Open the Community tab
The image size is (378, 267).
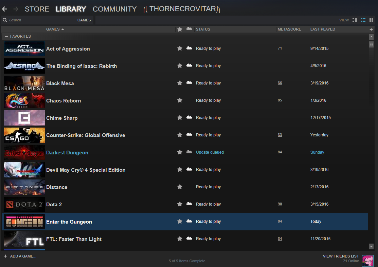pos(114,9)
